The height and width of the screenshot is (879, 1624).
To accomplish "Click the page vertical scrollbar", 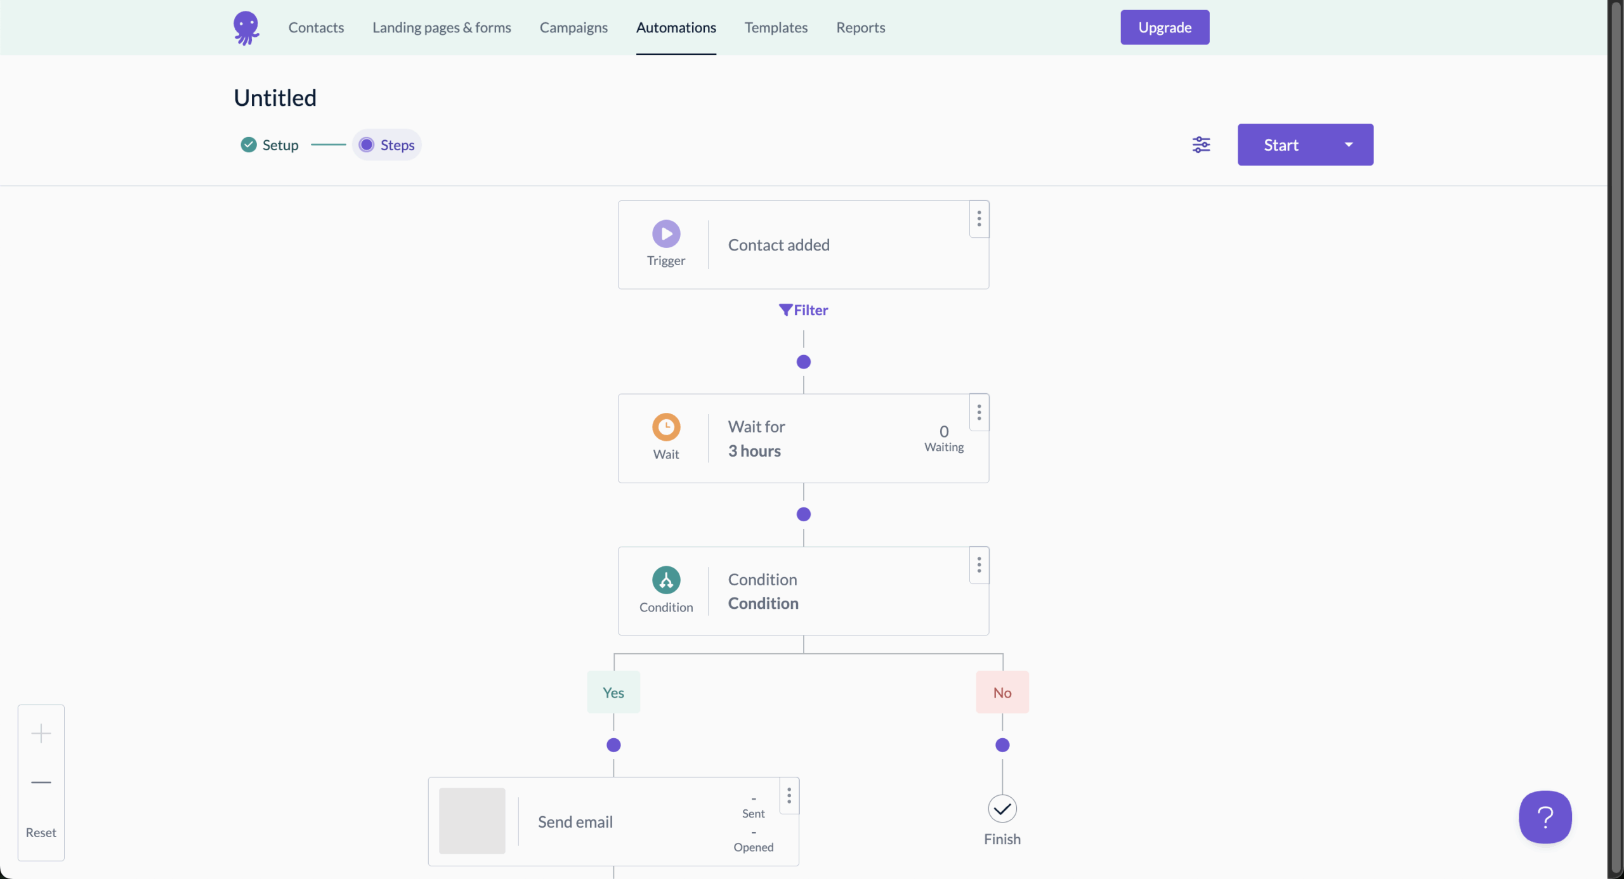I will tap(1616, 438).
